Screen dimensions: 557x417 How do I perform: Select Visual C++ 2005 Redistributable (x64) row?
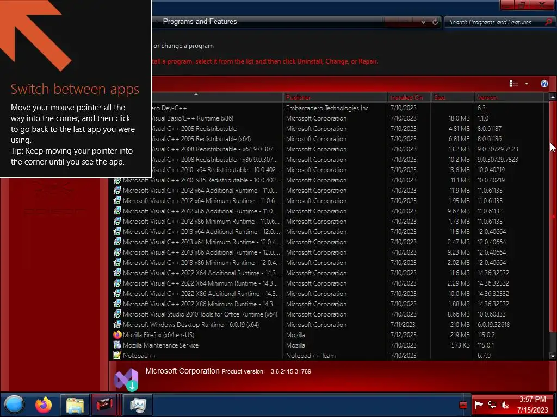(x=348, y=139)
